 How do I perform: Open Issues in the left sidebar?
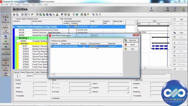(6, 69)
